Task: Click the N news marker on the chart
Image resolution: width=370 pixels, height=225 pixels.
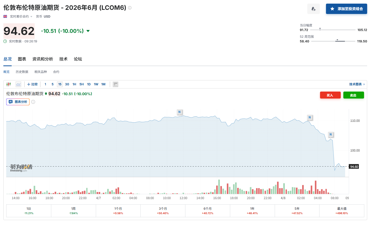Action: pyautogui.click(x=179, y=112)
